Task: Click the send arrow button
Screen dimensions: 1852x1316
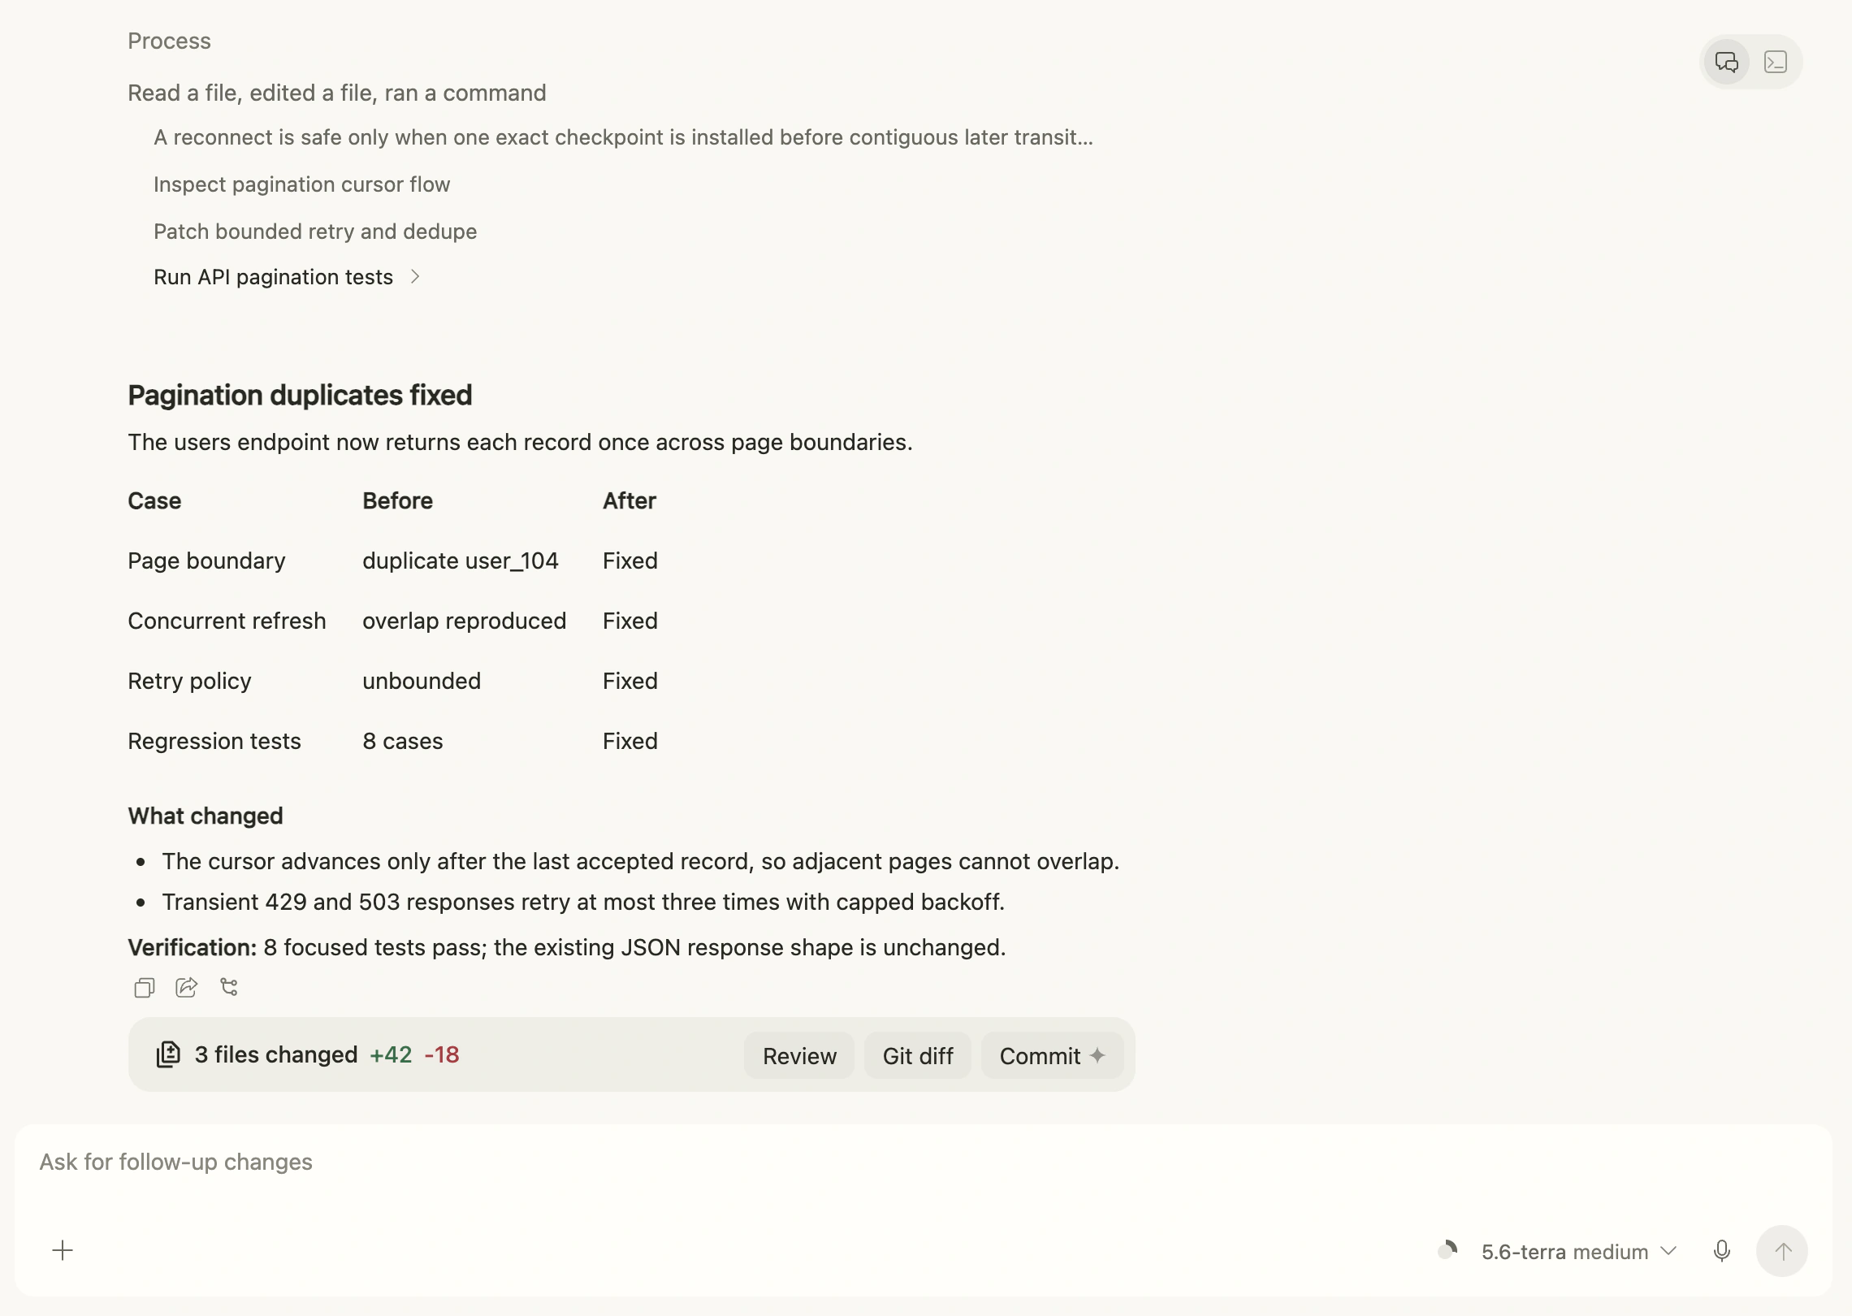Action: click(1782, 1251)
